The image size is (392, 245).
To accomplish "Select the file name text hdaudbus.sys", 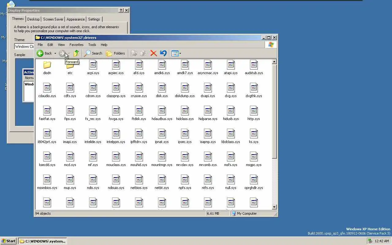I will point(162,119).
